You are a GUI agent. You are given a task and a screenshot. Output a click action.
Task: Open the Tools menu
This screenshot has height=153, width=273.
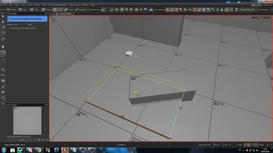29,5
